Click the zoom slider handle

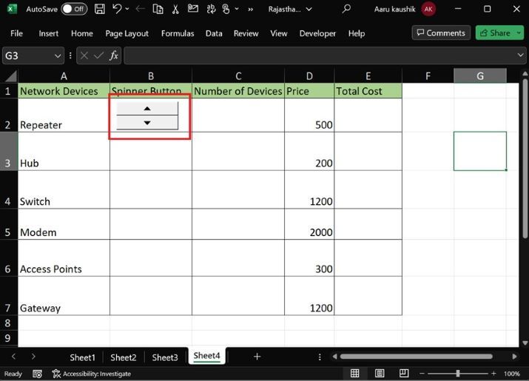click(458, 374)
